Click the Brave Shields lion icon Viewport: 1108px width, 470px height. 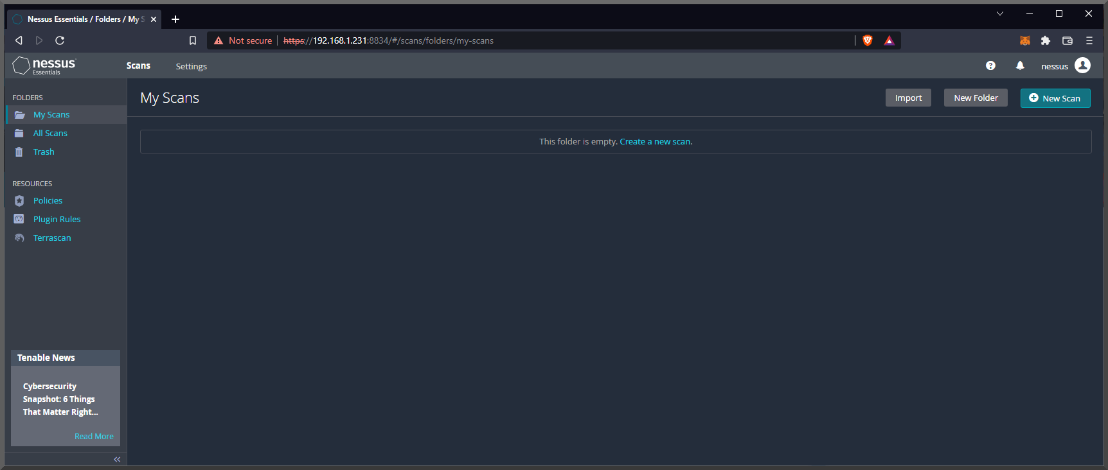coord(867,40)
